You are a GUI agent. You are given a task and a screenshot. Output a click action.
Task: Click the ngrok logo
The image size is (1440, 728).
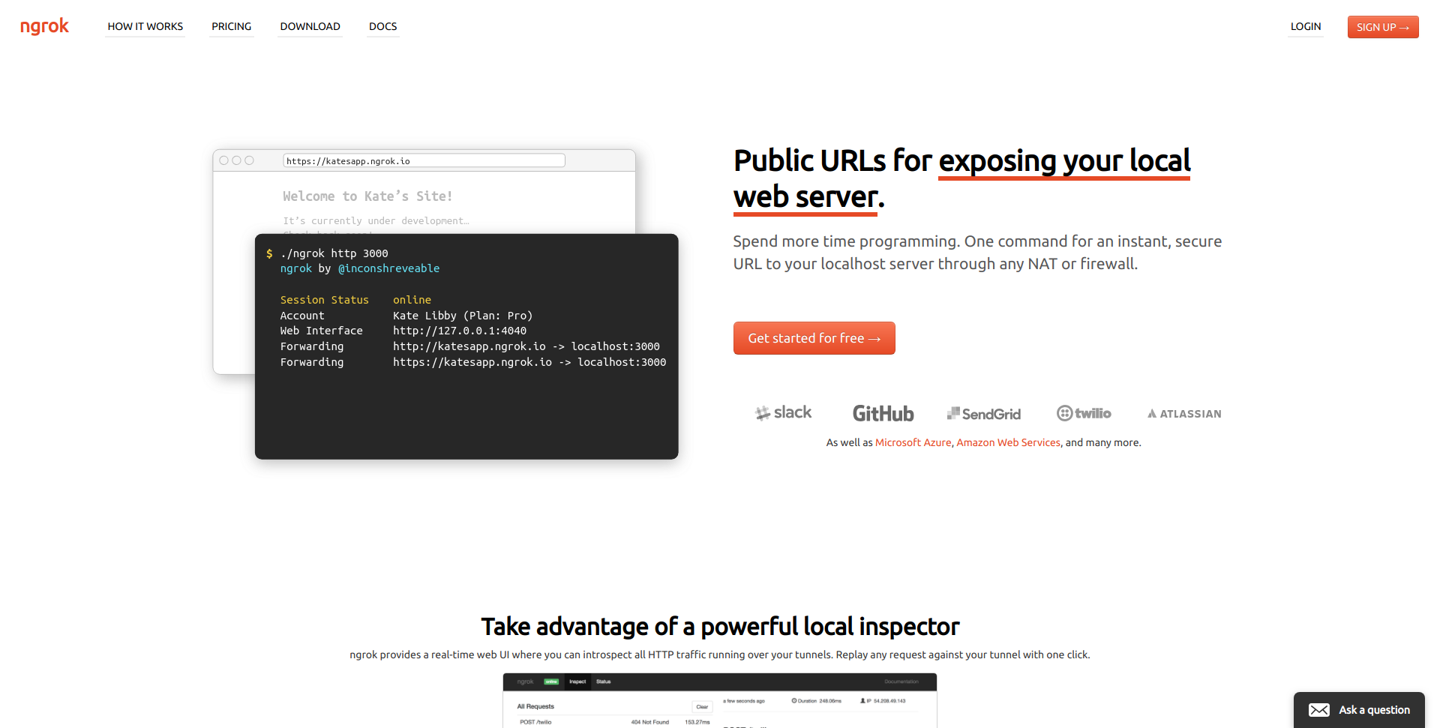(44, 26)
